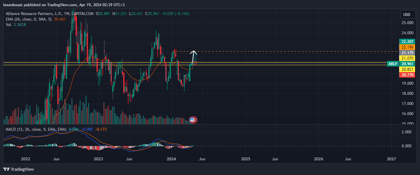Open the USD currency selector

click(x=407, y=14)
